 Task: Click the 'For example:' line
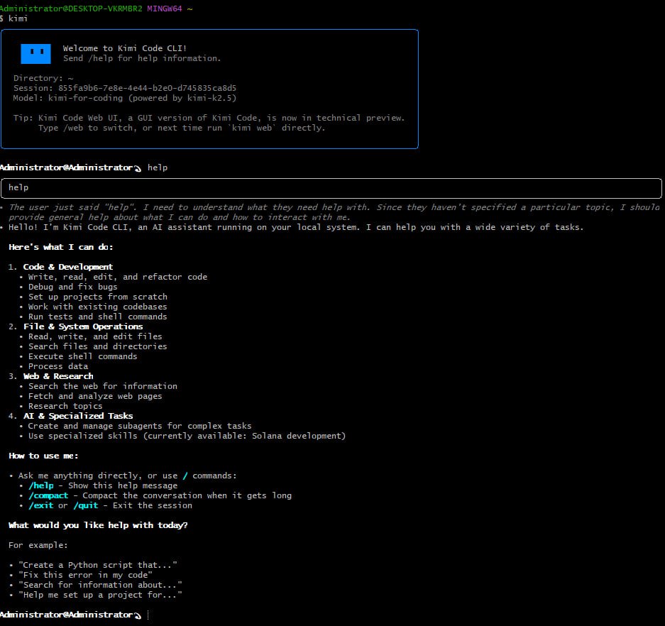pyautogui.click(x=38, y=545)
